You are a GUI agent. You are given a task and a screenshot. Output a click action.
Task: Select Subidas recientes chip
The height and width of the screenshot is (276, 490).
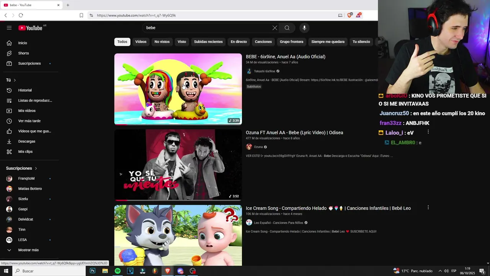pos(208,42)
